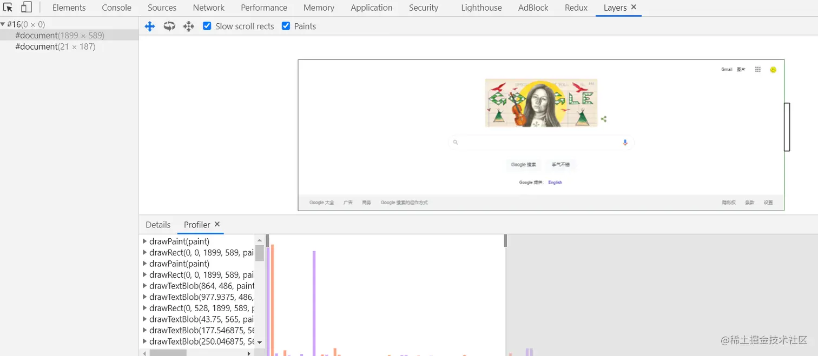Switch to the Application tab
The height and width of the screenshot is (356, 818).
click(x=372, y=8)
